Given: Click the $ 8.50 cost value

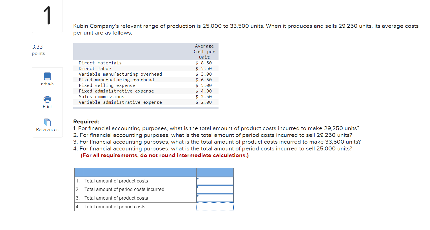Looking at the screenshot, I should [x=204, y=63].
